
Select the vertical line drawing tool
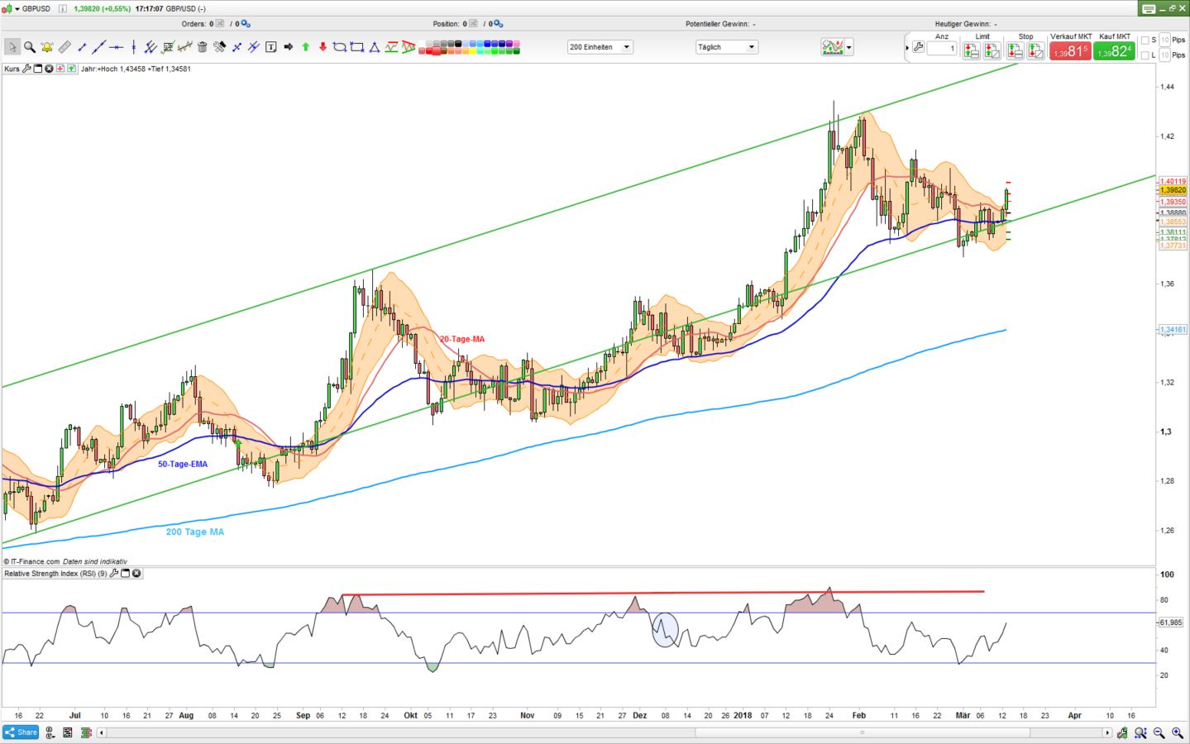click(133, 47)
